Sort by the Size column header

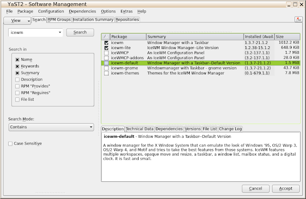point(287,37)
